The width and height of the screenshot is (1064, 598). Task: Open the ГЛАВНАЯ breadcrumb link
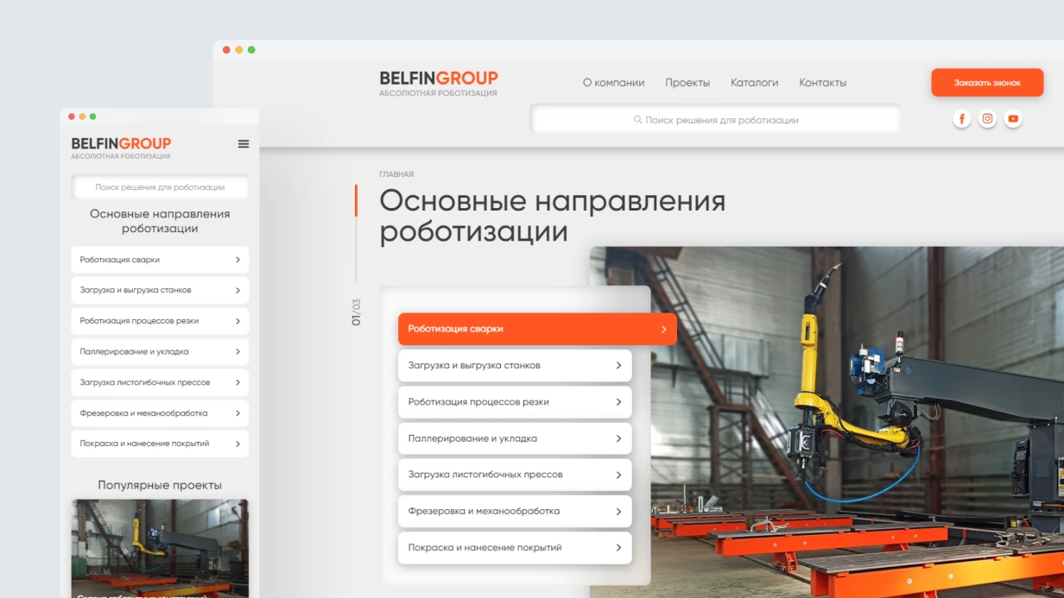(396, 173)
